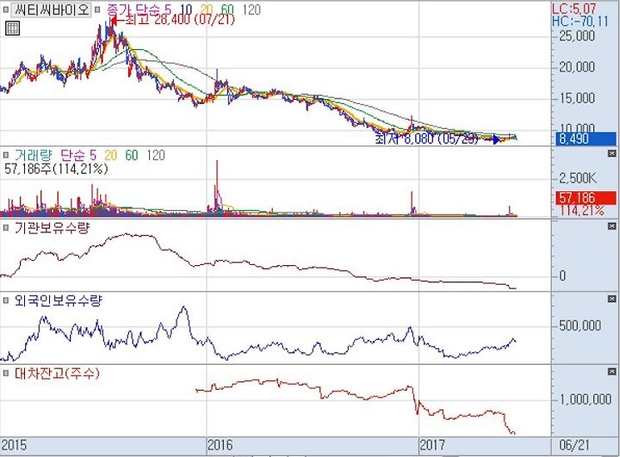Click the HC:-70.11 value

click(x=580, y=21)
